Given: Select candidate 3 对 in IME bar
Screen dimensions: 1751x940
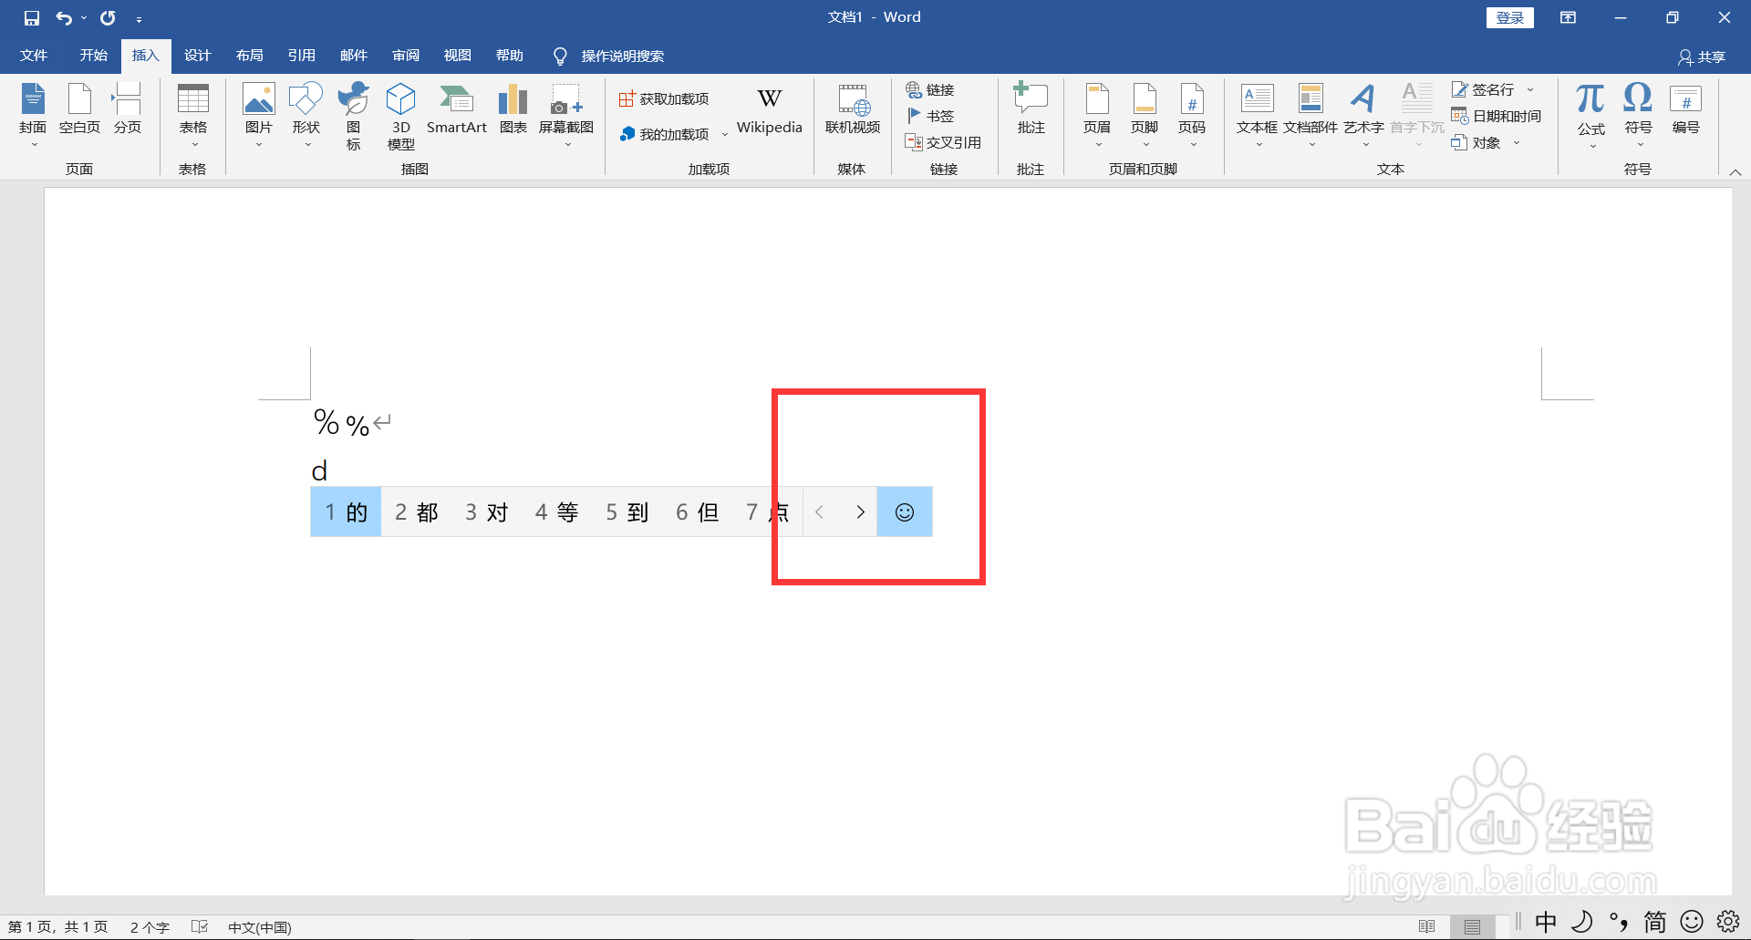Looking at the screenshot, I should click(486, 512).
